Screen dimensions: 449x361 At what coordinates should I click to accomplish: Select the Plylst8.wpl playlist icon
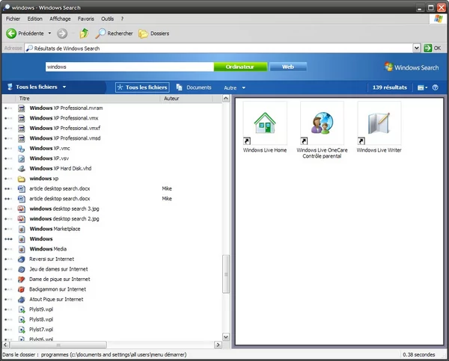coord(22,320)
